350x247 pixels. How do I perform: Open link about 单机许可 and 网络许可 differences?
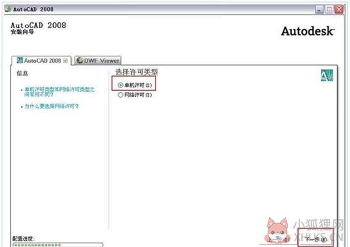pyautogui.click(x=59, y=92)
